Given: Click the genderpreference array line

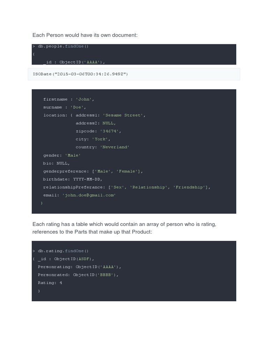Looking at the screenshot, I should point(93,171).
